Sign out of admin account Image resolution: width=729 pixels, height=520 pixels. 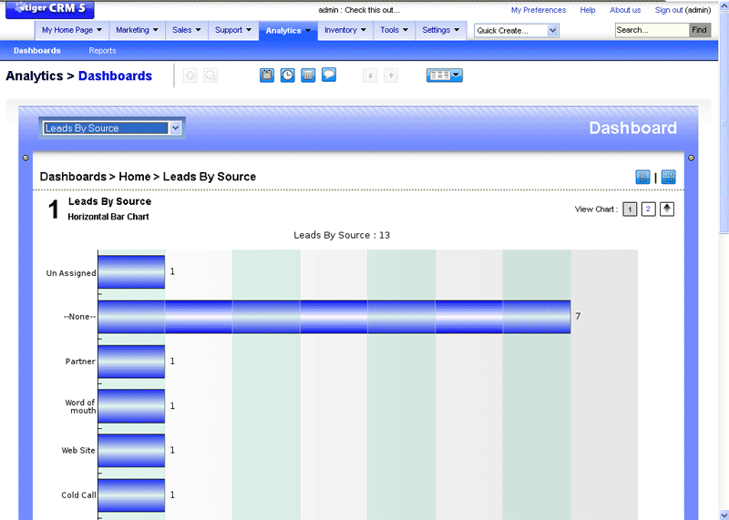pos(669,10)
